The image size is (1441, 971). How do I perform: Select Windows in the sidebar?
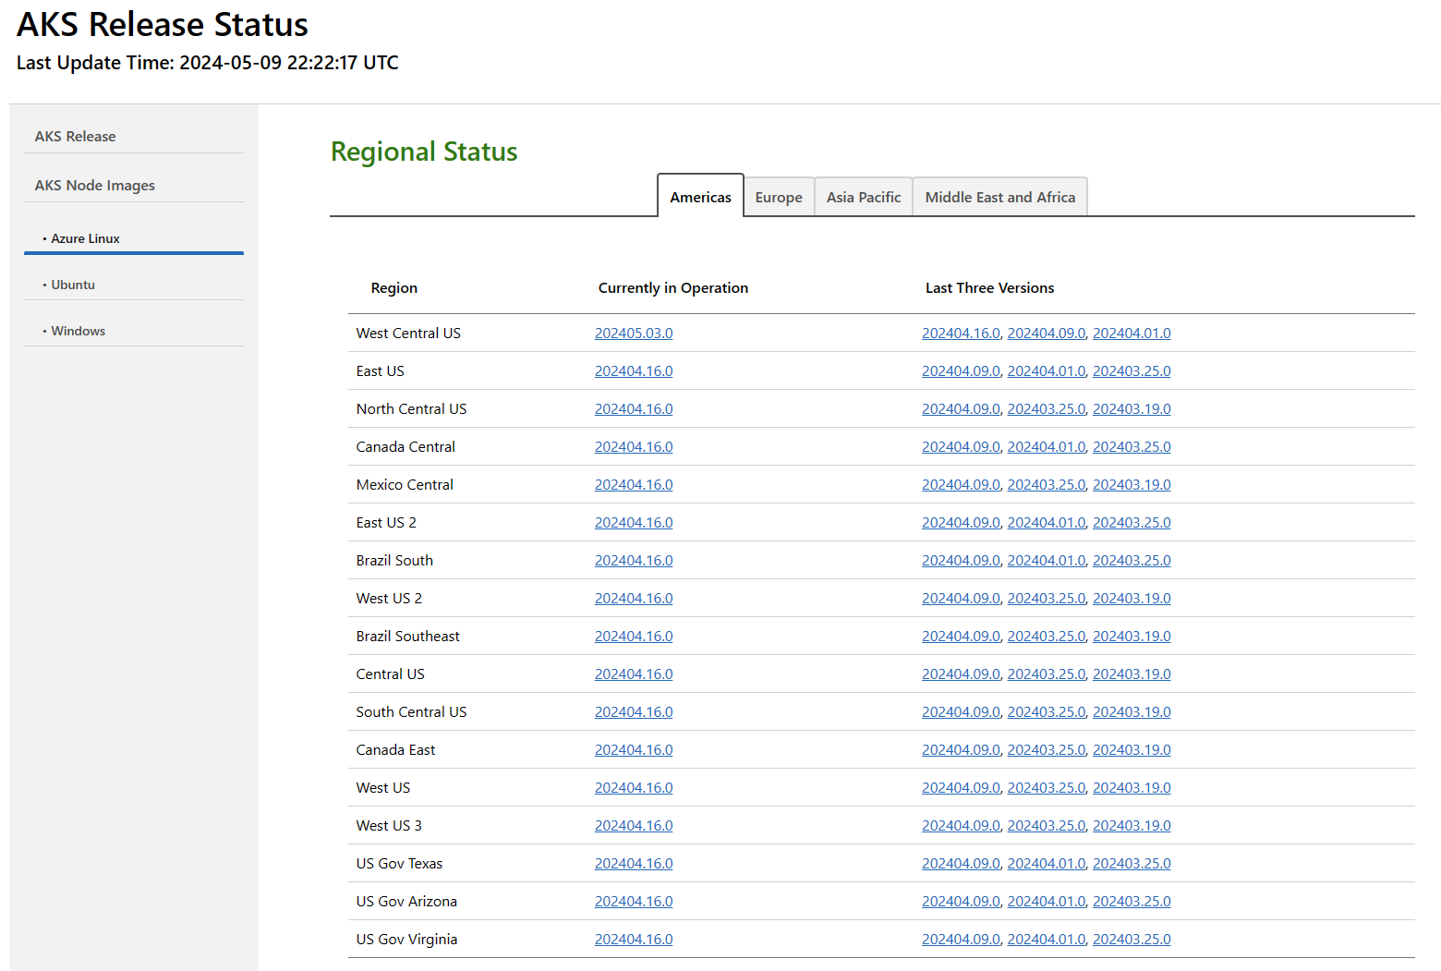(x=78, y=331)
